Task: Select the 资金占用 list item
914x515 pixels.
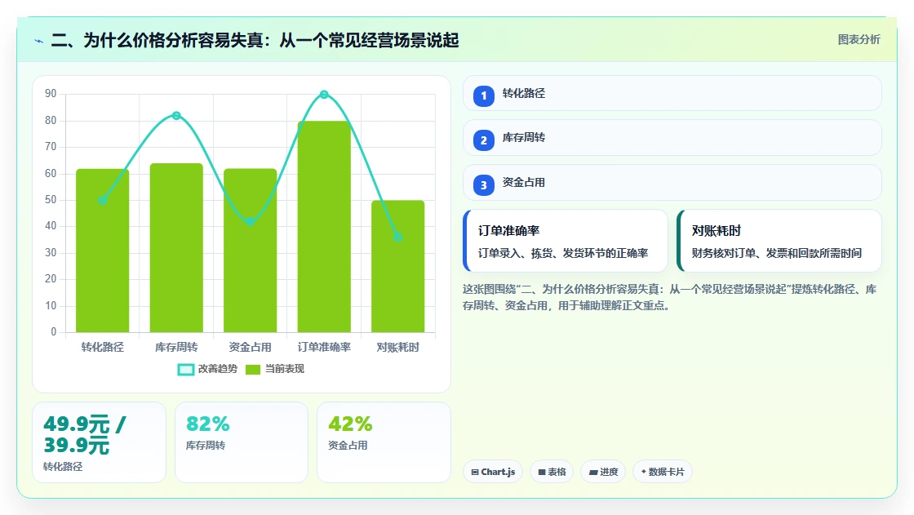Action: [x=672, y=183]
